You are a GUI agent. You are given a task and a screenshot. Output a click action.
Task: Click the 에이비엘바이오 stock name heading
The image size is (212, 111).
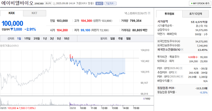tap(17, 3)
